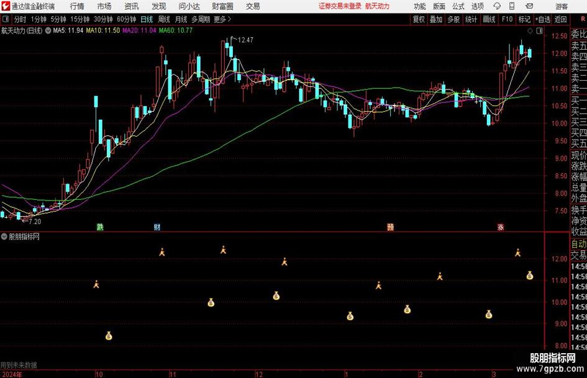Open the 多周期 multi-period view
The height and width of the screenshot is (378, 587).
(x=201, y=19)
